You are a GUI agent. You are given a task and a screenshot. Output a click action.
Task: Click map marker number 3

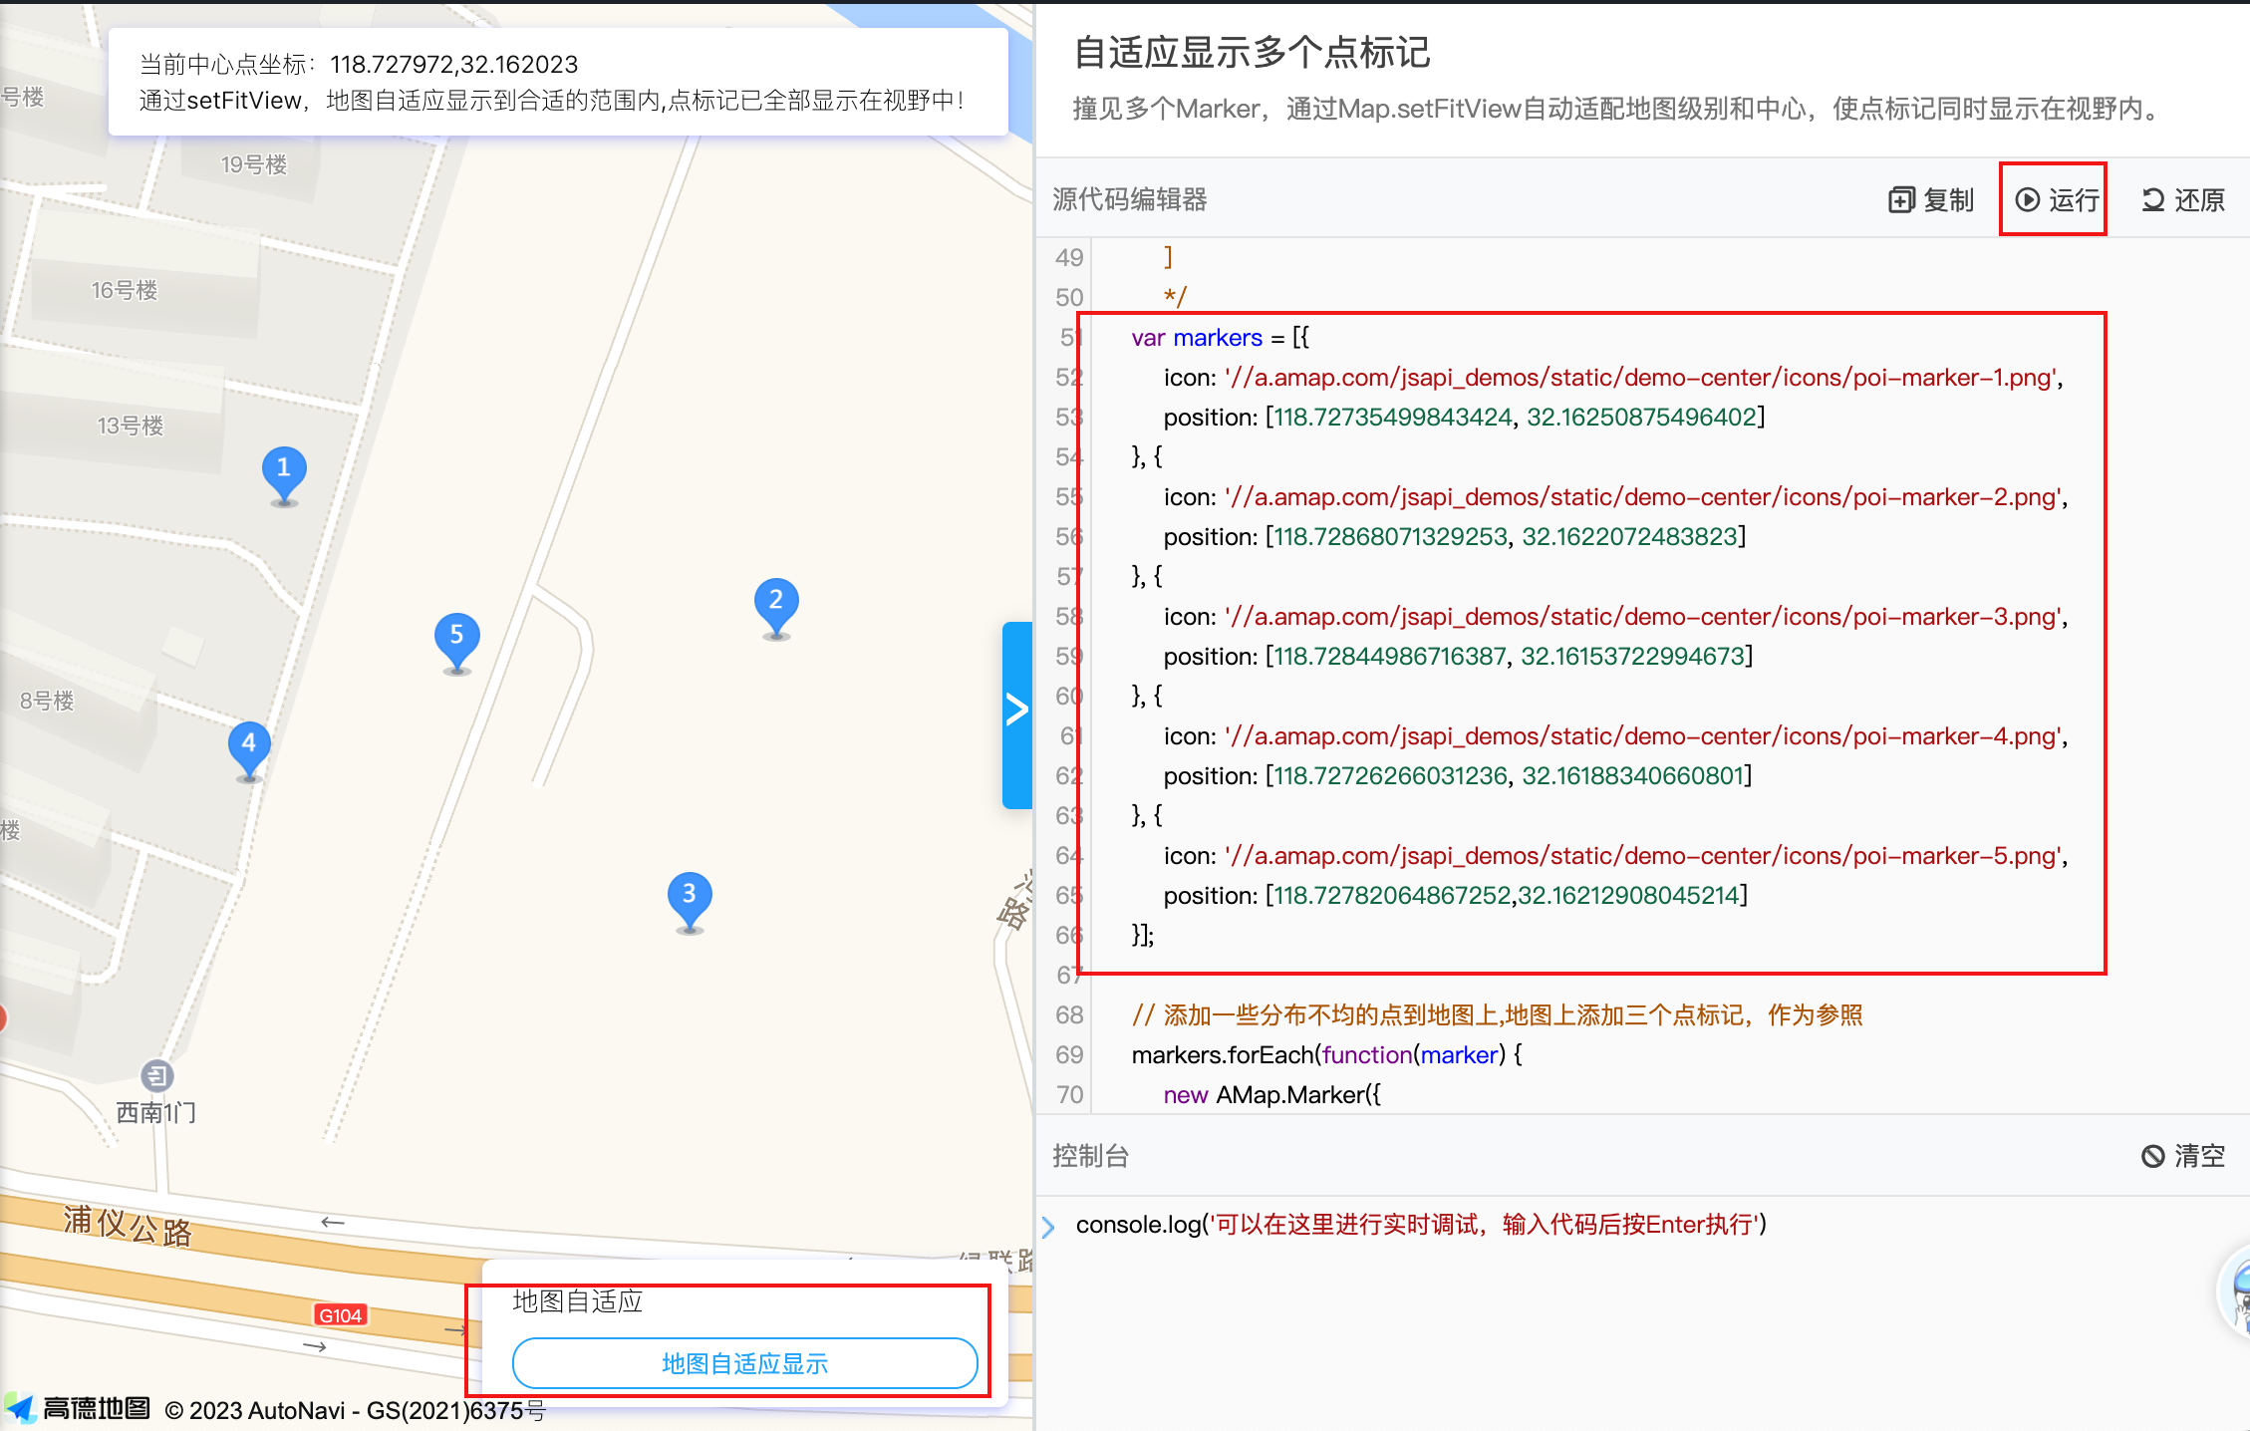click(689, 897)
